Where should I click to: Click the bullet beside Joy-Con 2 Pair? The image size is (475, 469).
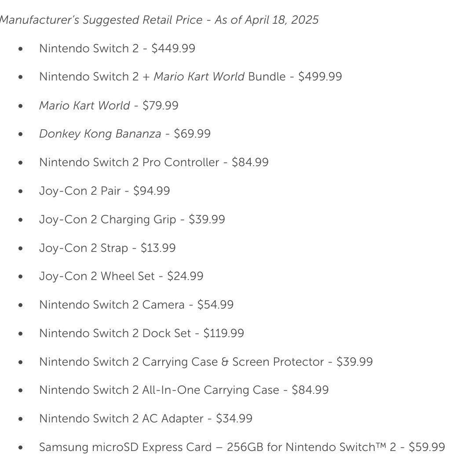coord(21,191)
